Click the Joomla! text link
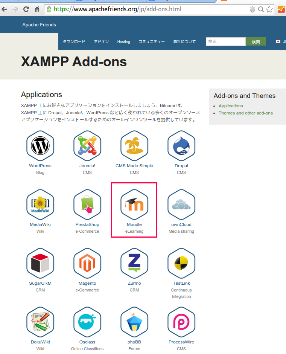This screenshot has width=286, height=354. (87, 166)
